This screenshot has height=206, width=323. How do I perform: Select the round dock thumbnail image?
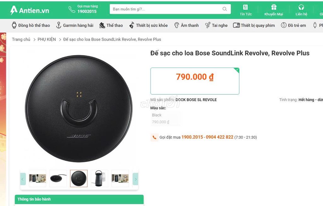[79, 178]
